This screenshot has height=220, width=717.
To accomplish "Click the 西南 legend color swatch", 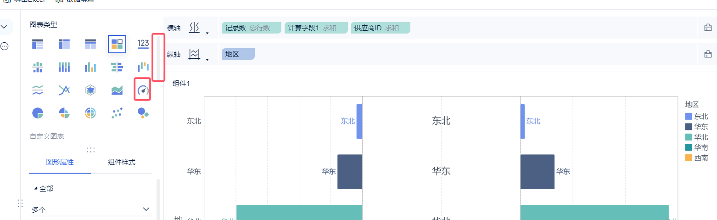I will 688,158.
